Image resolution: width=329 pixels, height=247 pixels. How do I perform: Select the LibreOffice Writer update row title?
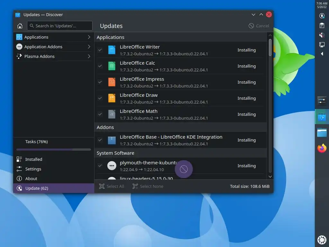[140, 47]
